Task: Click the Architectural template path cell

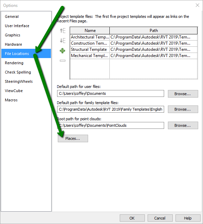Action: click(x=153, y=37)
